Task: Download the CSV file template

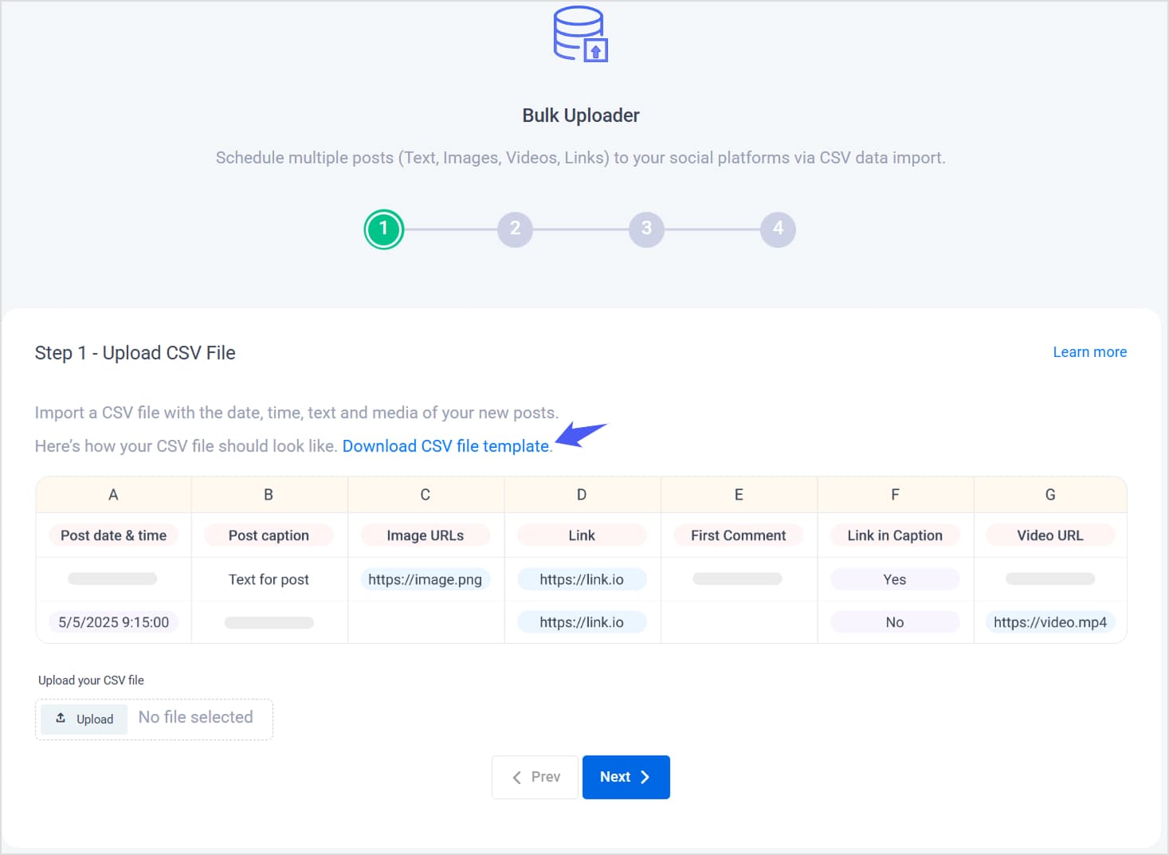Action: point(445,446)
